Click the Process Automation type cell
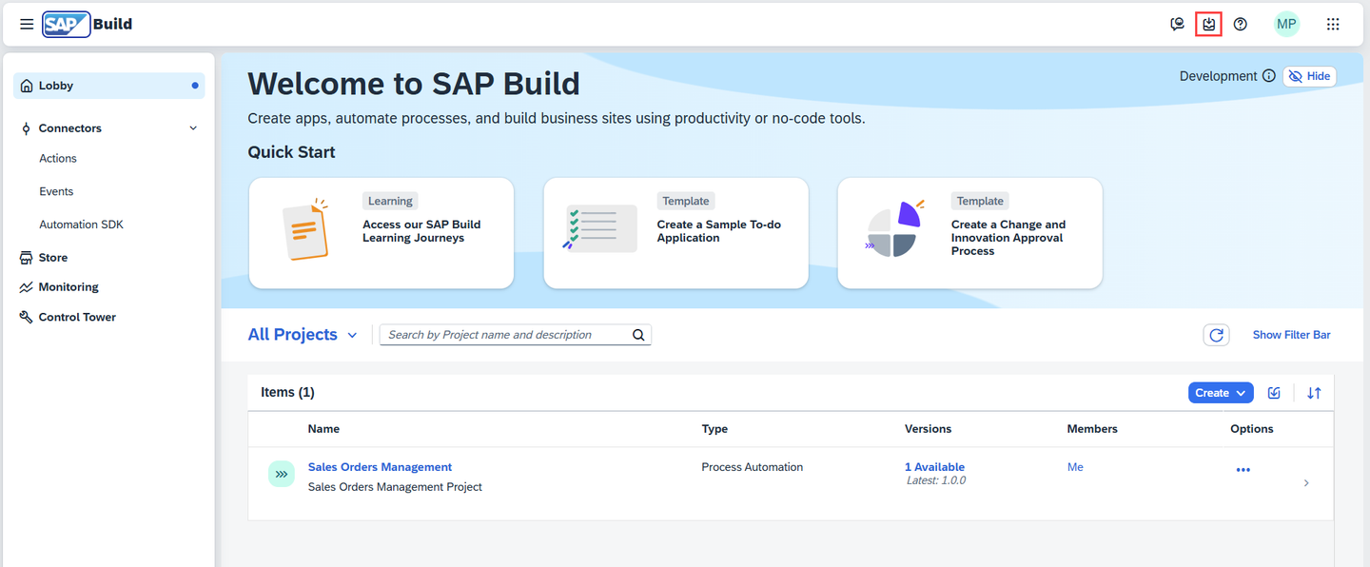 point(752,467)
